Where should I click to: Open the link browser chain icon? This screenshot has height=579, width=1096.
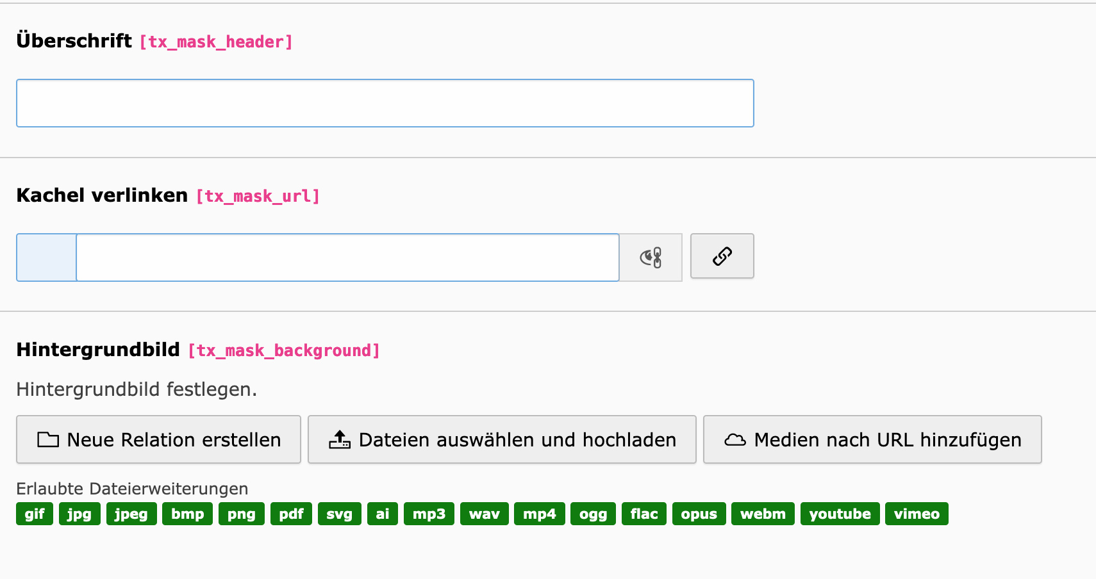[722, 256]
